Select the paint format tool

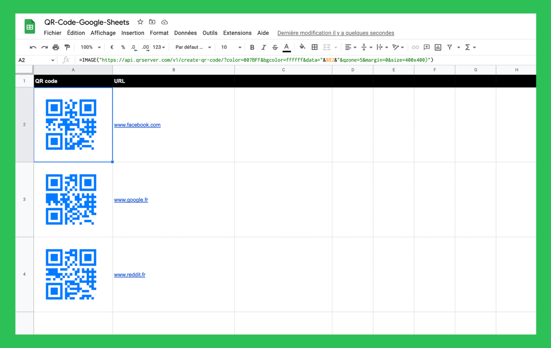[x=67, y=47]
